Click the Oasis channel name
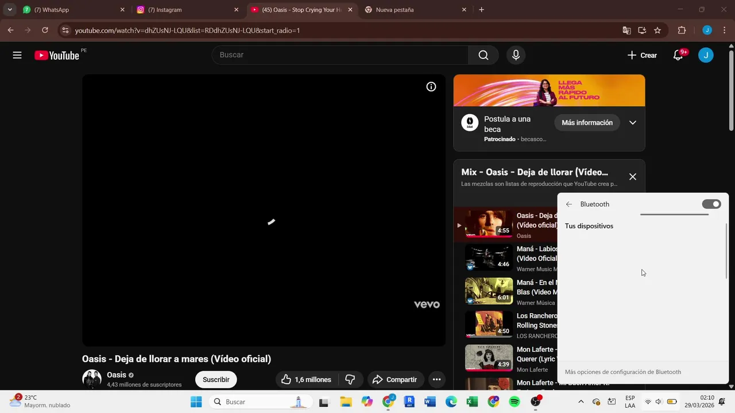 tap(117, 375)
